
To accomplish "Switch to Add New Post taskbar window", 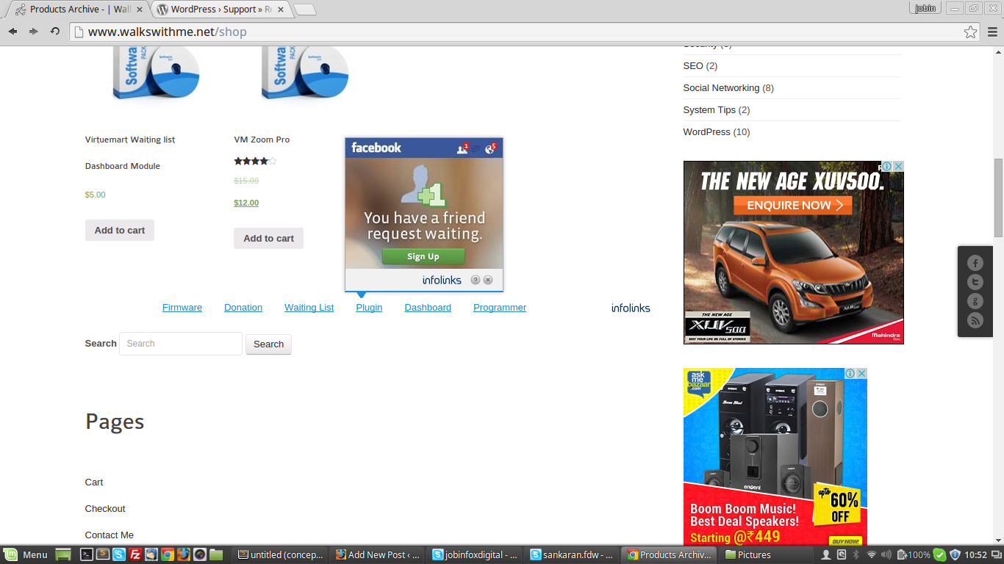I will tap(378, 555).
